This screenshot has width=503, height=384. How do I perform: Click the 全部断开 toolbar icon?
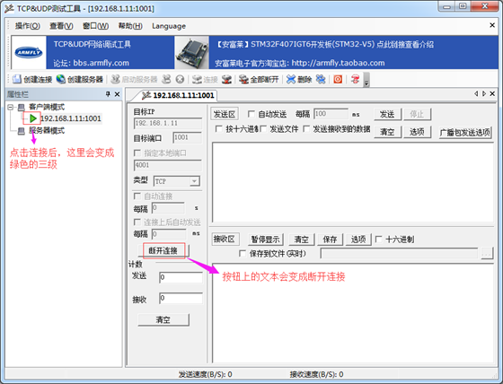click(243, 79)
